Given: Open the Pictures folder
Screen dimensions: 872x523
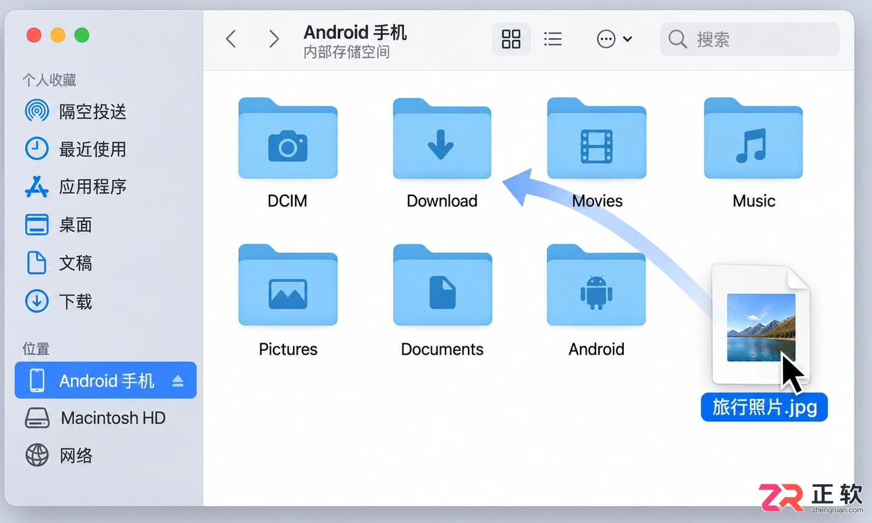Looking at the screenshot, I should click(288, 285).
